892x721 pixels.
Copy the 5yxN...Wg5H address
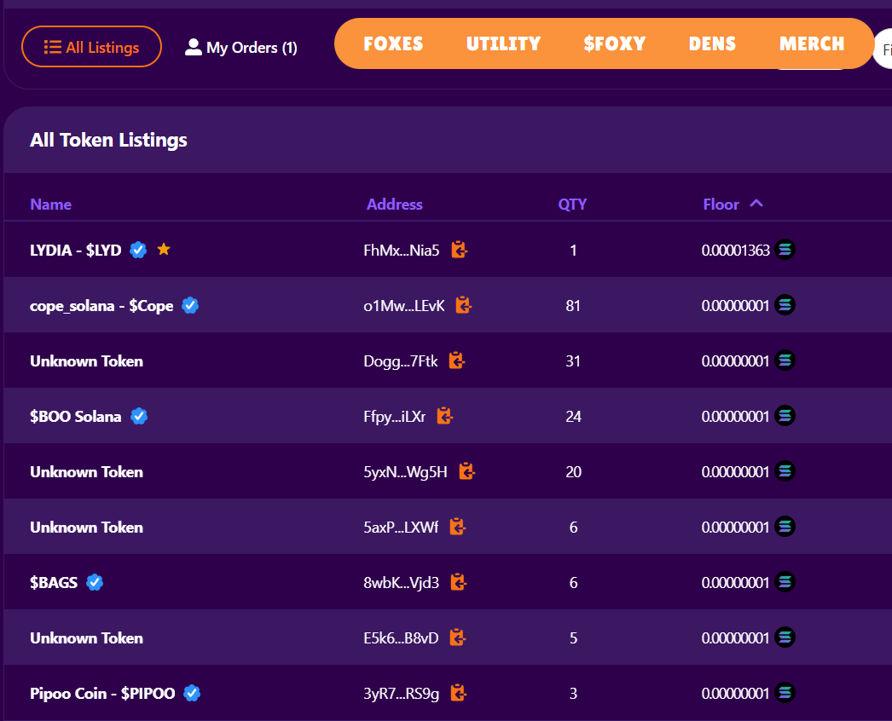(x=467, y=471)
